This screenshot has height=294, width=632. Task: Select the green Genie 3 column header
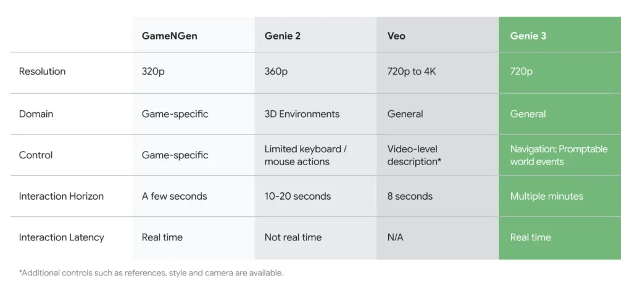(x=528, y=36)
